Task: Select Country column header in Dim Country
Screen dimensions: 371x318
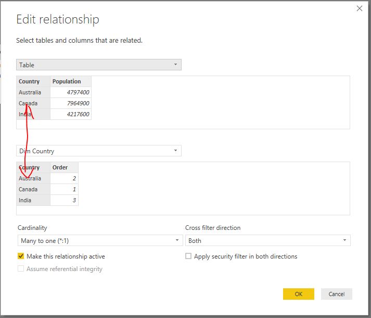Action: tap(33, 167)
